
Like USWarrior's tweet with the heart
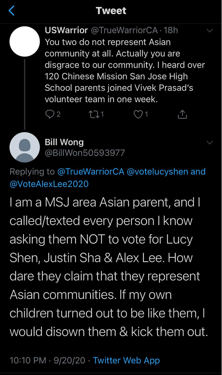point(138,115)
